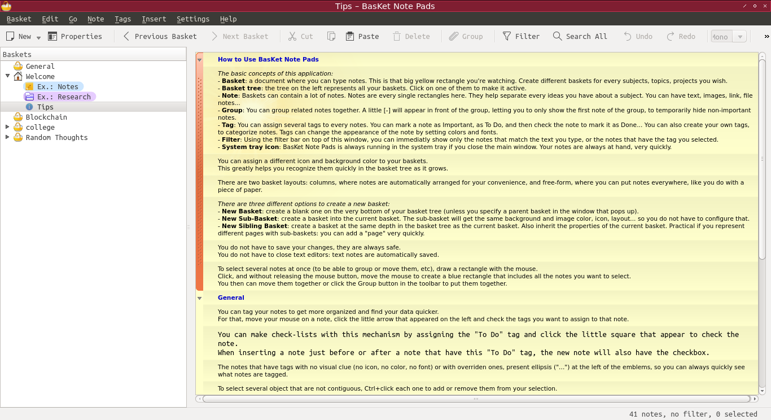Click How to Use BasKet Note Pads title

pyautogui.click(x=268, y=59)
